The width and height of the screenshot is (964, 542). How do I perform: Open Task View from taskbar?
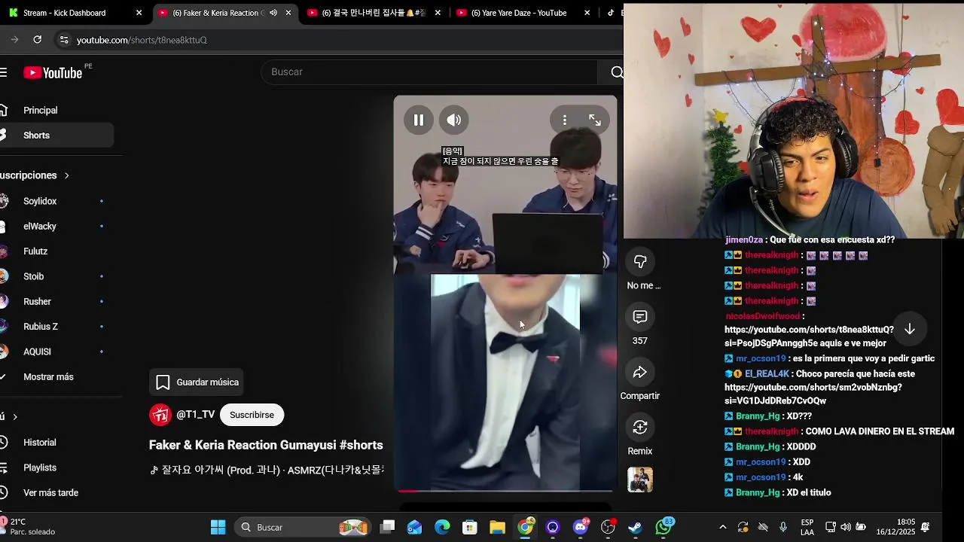[387, 528]
